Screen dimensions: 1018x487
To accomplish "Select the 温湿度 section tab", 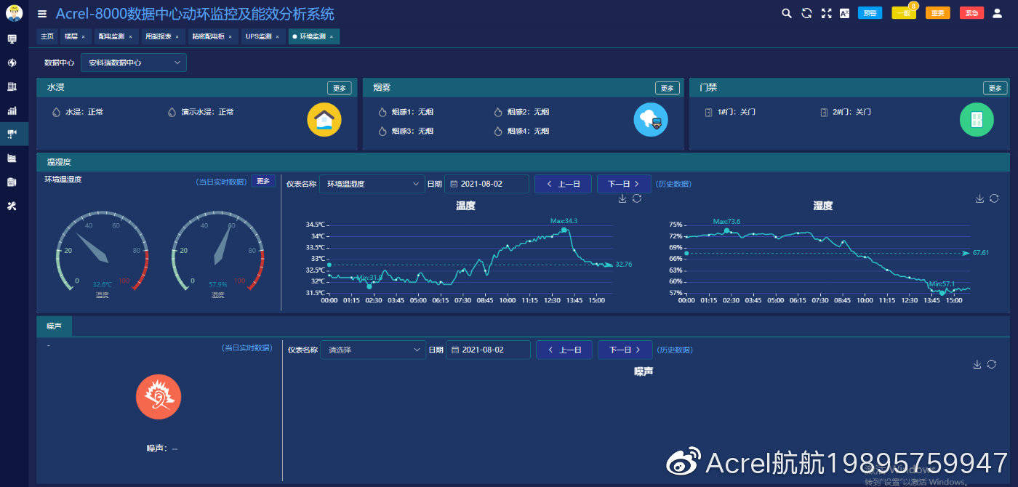I will pyautogui.click(x=59, y=162).
